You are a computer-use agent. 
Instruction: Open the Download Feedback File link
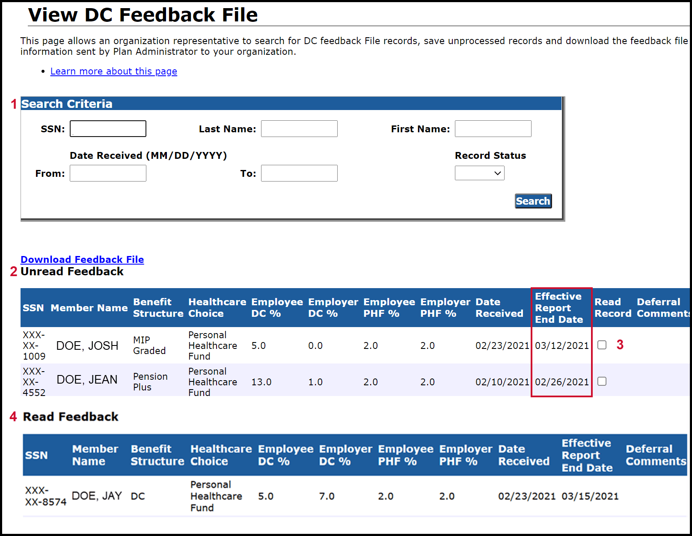(82, 259)
